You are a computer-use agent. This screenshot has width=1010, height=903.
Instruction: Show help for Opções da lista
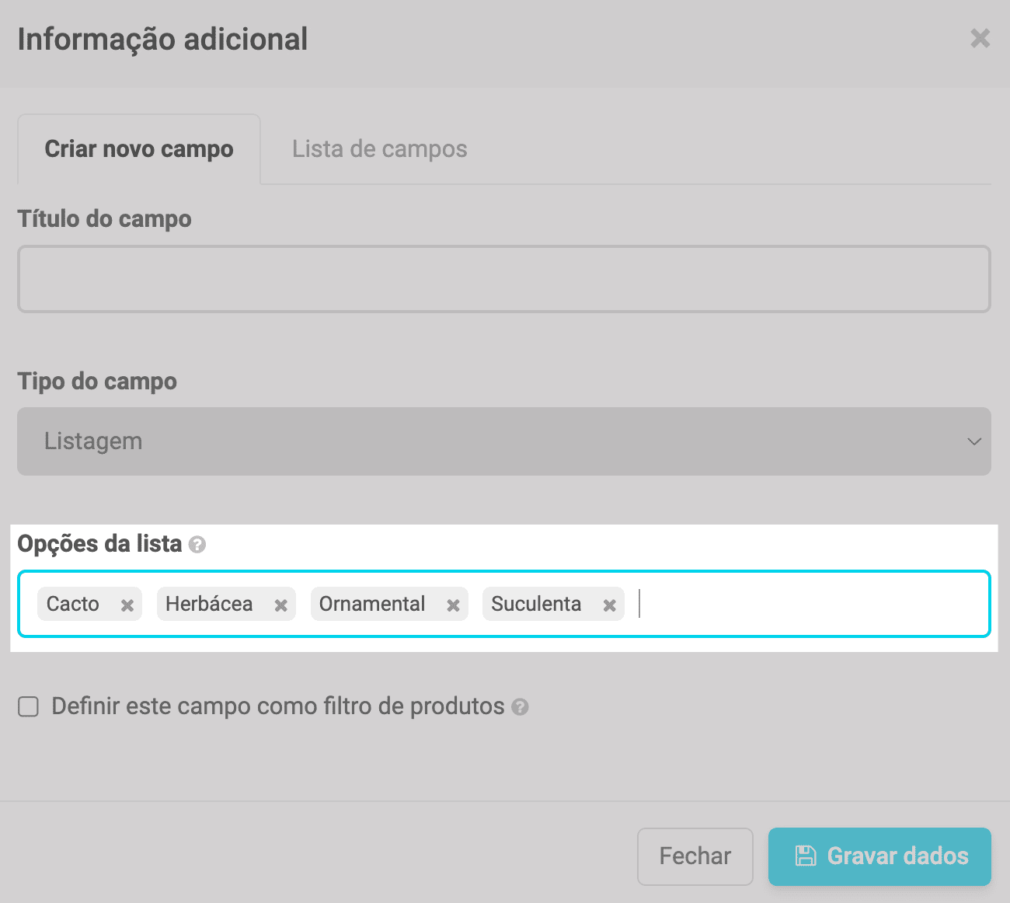[x=197, y=545]
